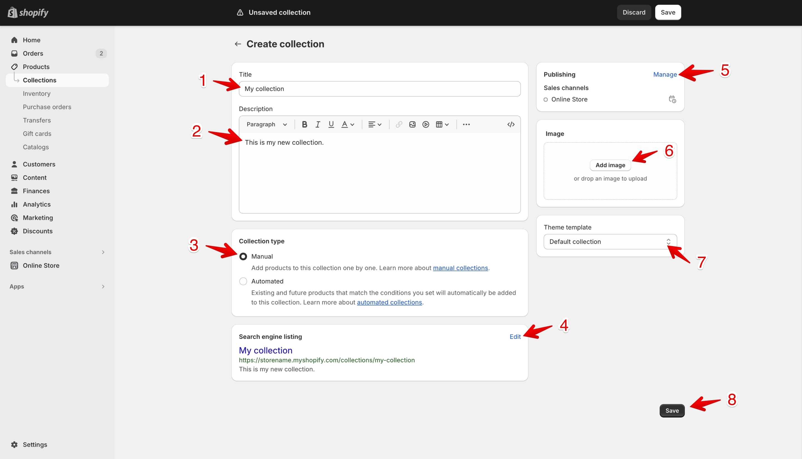Screen dimensions: 802x459
Task: Click Manage in the Publishing card
Action: click(x=665, y=74)
